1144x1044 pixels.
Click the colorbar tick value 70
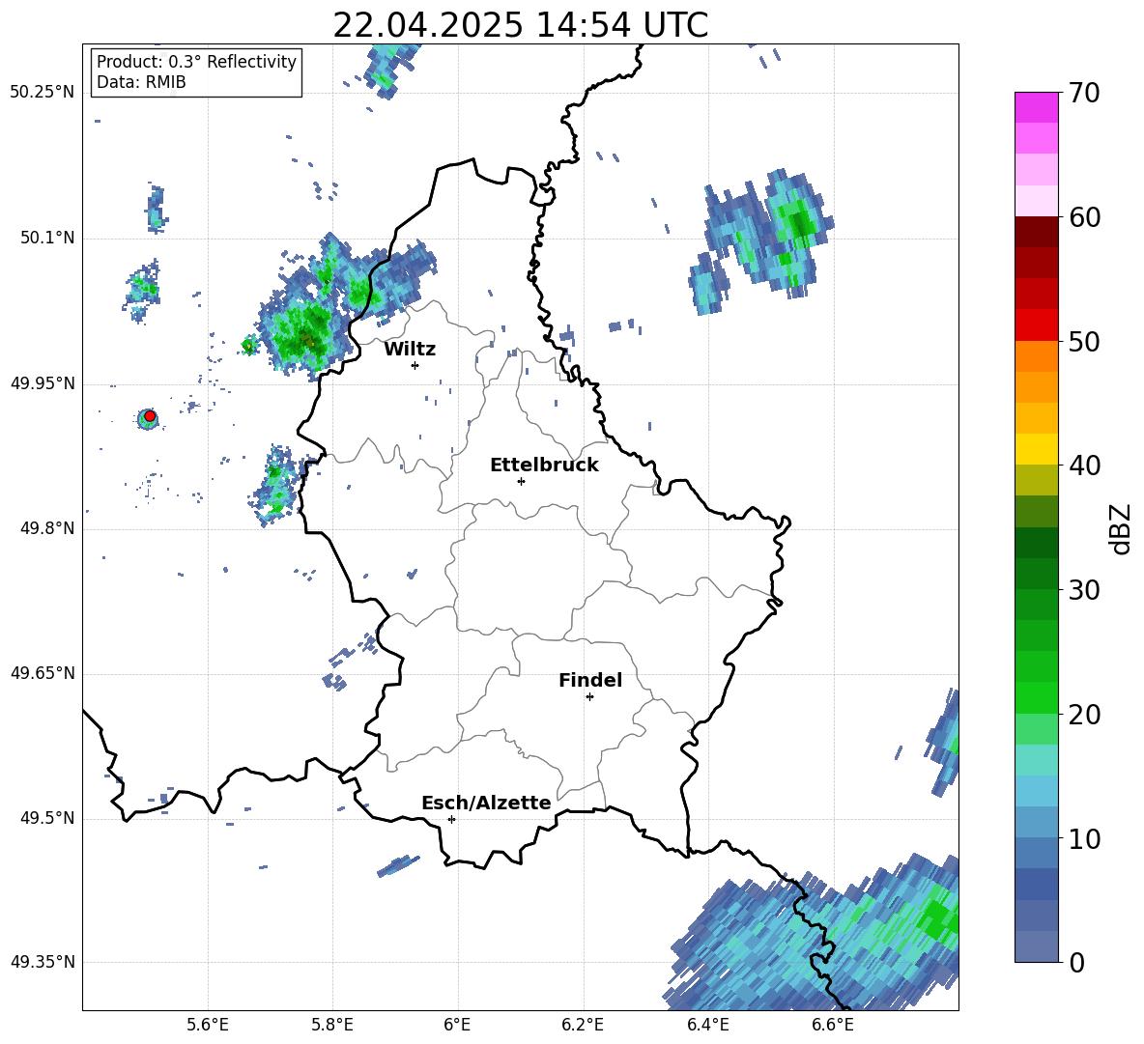[x=1084, y=93]
